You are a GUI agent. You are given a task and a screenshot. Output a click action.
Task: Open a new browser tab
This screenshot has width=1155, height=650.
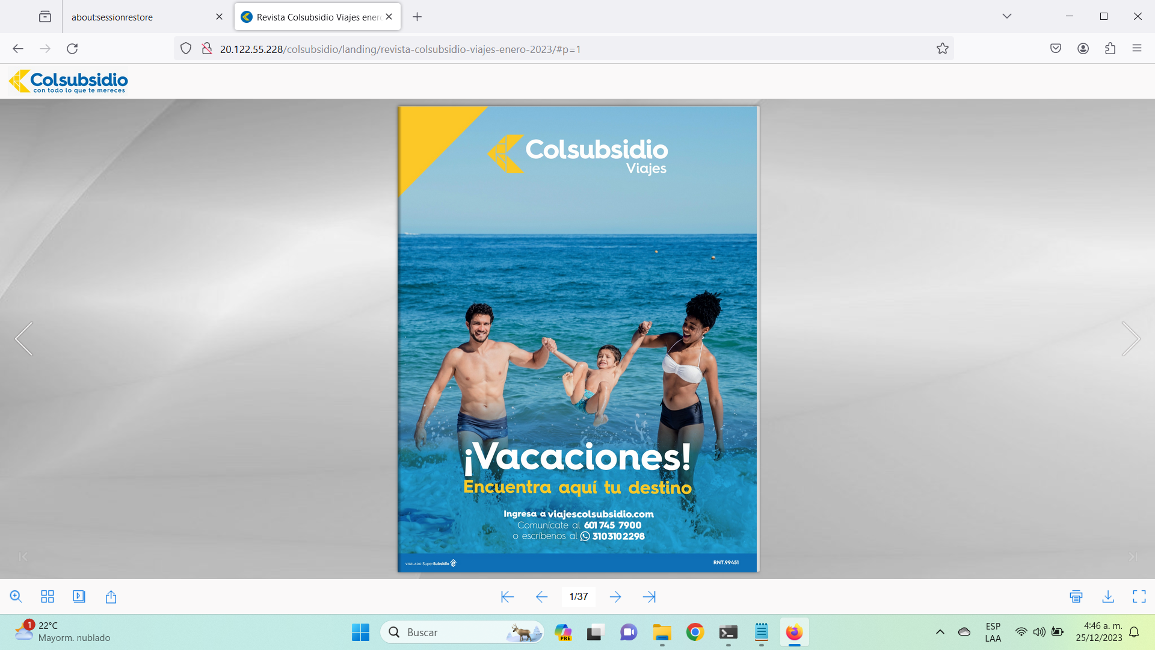click(x=417, y=17)
